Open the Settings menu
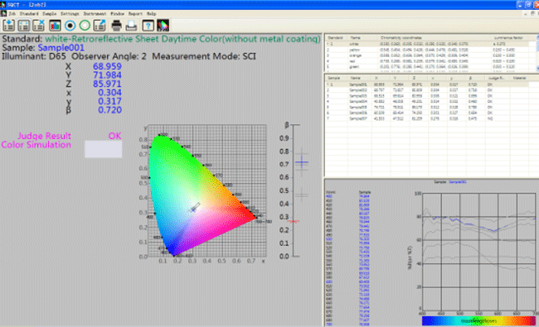Screen dimensions: 539x327 tap(70, 14)
